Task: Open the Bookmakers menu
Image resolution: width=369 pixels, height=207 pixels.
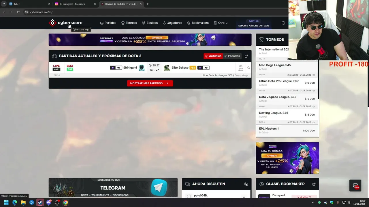Action: coord(198,23)
